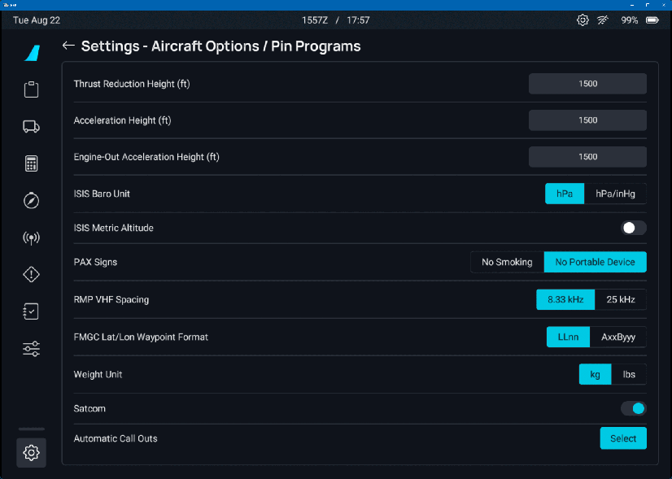
Task: Disable the Satcom toggle
Action: (634, 408)
